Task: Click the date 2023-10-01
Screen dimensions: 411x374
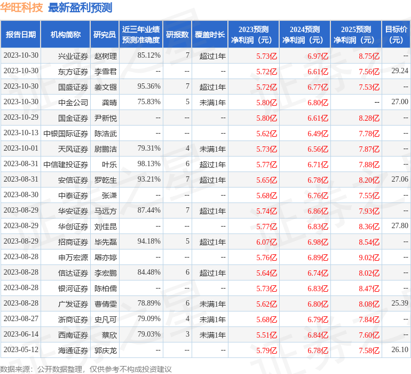Action: tap(21, 149)
